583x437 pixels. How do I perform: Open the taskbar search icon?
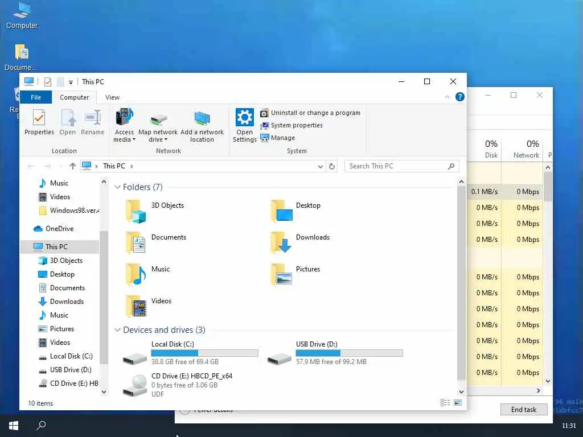click(41, 426)
